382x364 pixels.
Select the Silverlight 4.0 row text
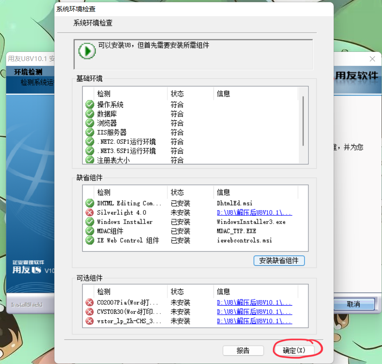[122, 212]
